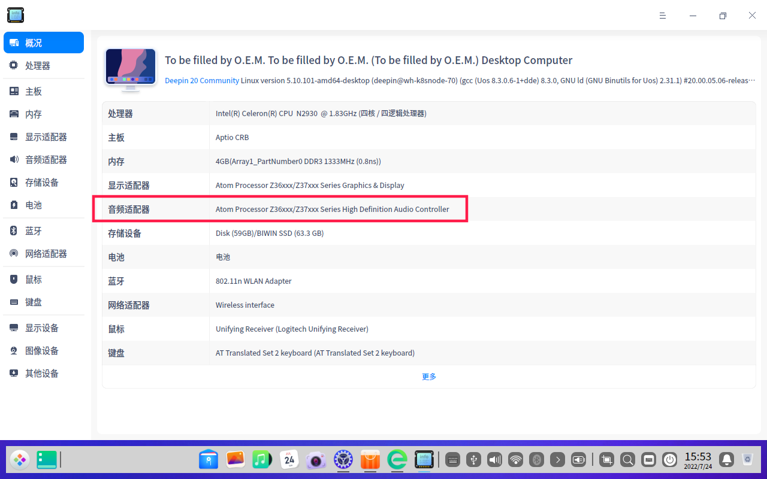Click the Device Manager icon in the title bar

[16, 15]
